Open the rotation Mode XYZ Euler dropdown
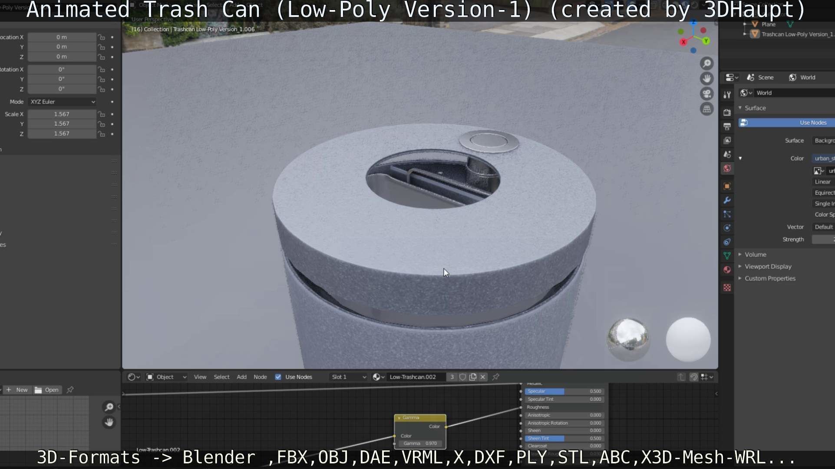This screenshot has width=835, height=469. coord(62,102)
